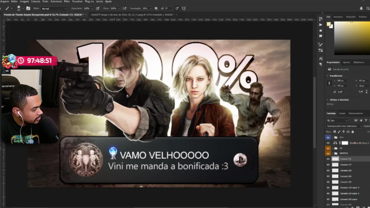This screenshot has width=370, height=208.
Task: Collapse the Transformar section
Action: (x=328, y=76)
